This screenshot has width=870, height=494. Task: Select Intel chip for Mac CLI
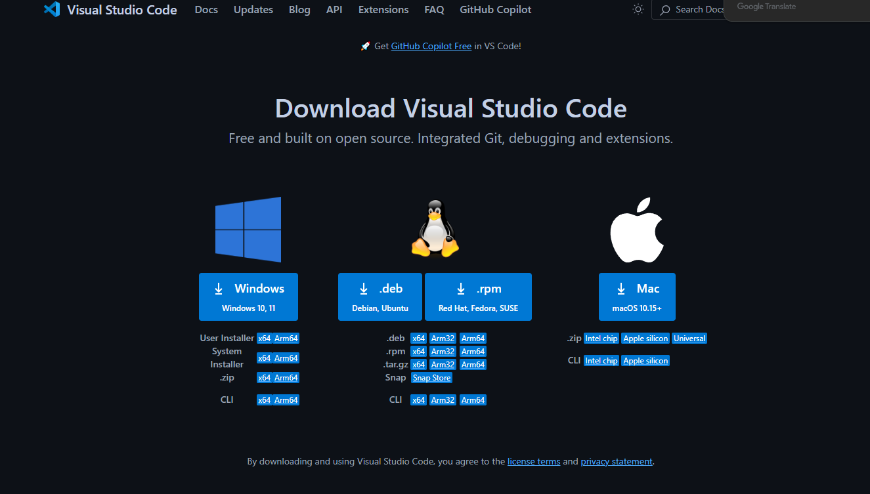601,361
